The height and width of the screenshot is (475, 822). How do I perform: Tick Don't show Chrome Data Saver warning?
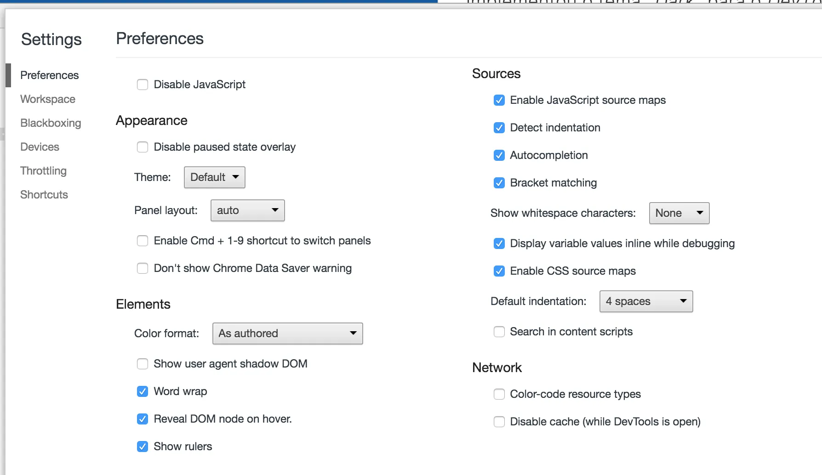click(143, 268)
